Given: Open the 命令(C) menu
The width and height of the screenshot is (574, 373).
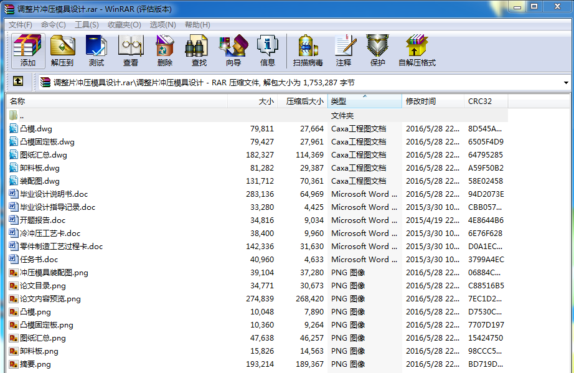Looking at the screenshot, I should click(x=54, y=24).
